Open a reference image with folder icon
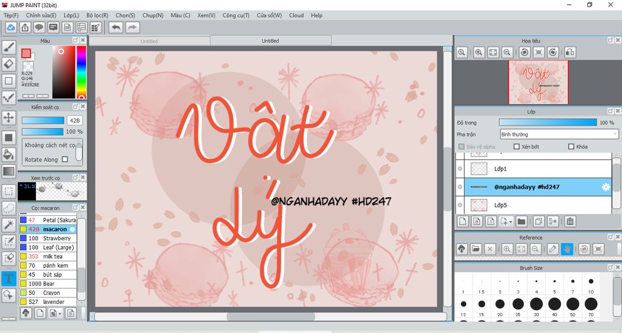Image resolution: width=622 pixels, height=333 pixels. [476, 249]
